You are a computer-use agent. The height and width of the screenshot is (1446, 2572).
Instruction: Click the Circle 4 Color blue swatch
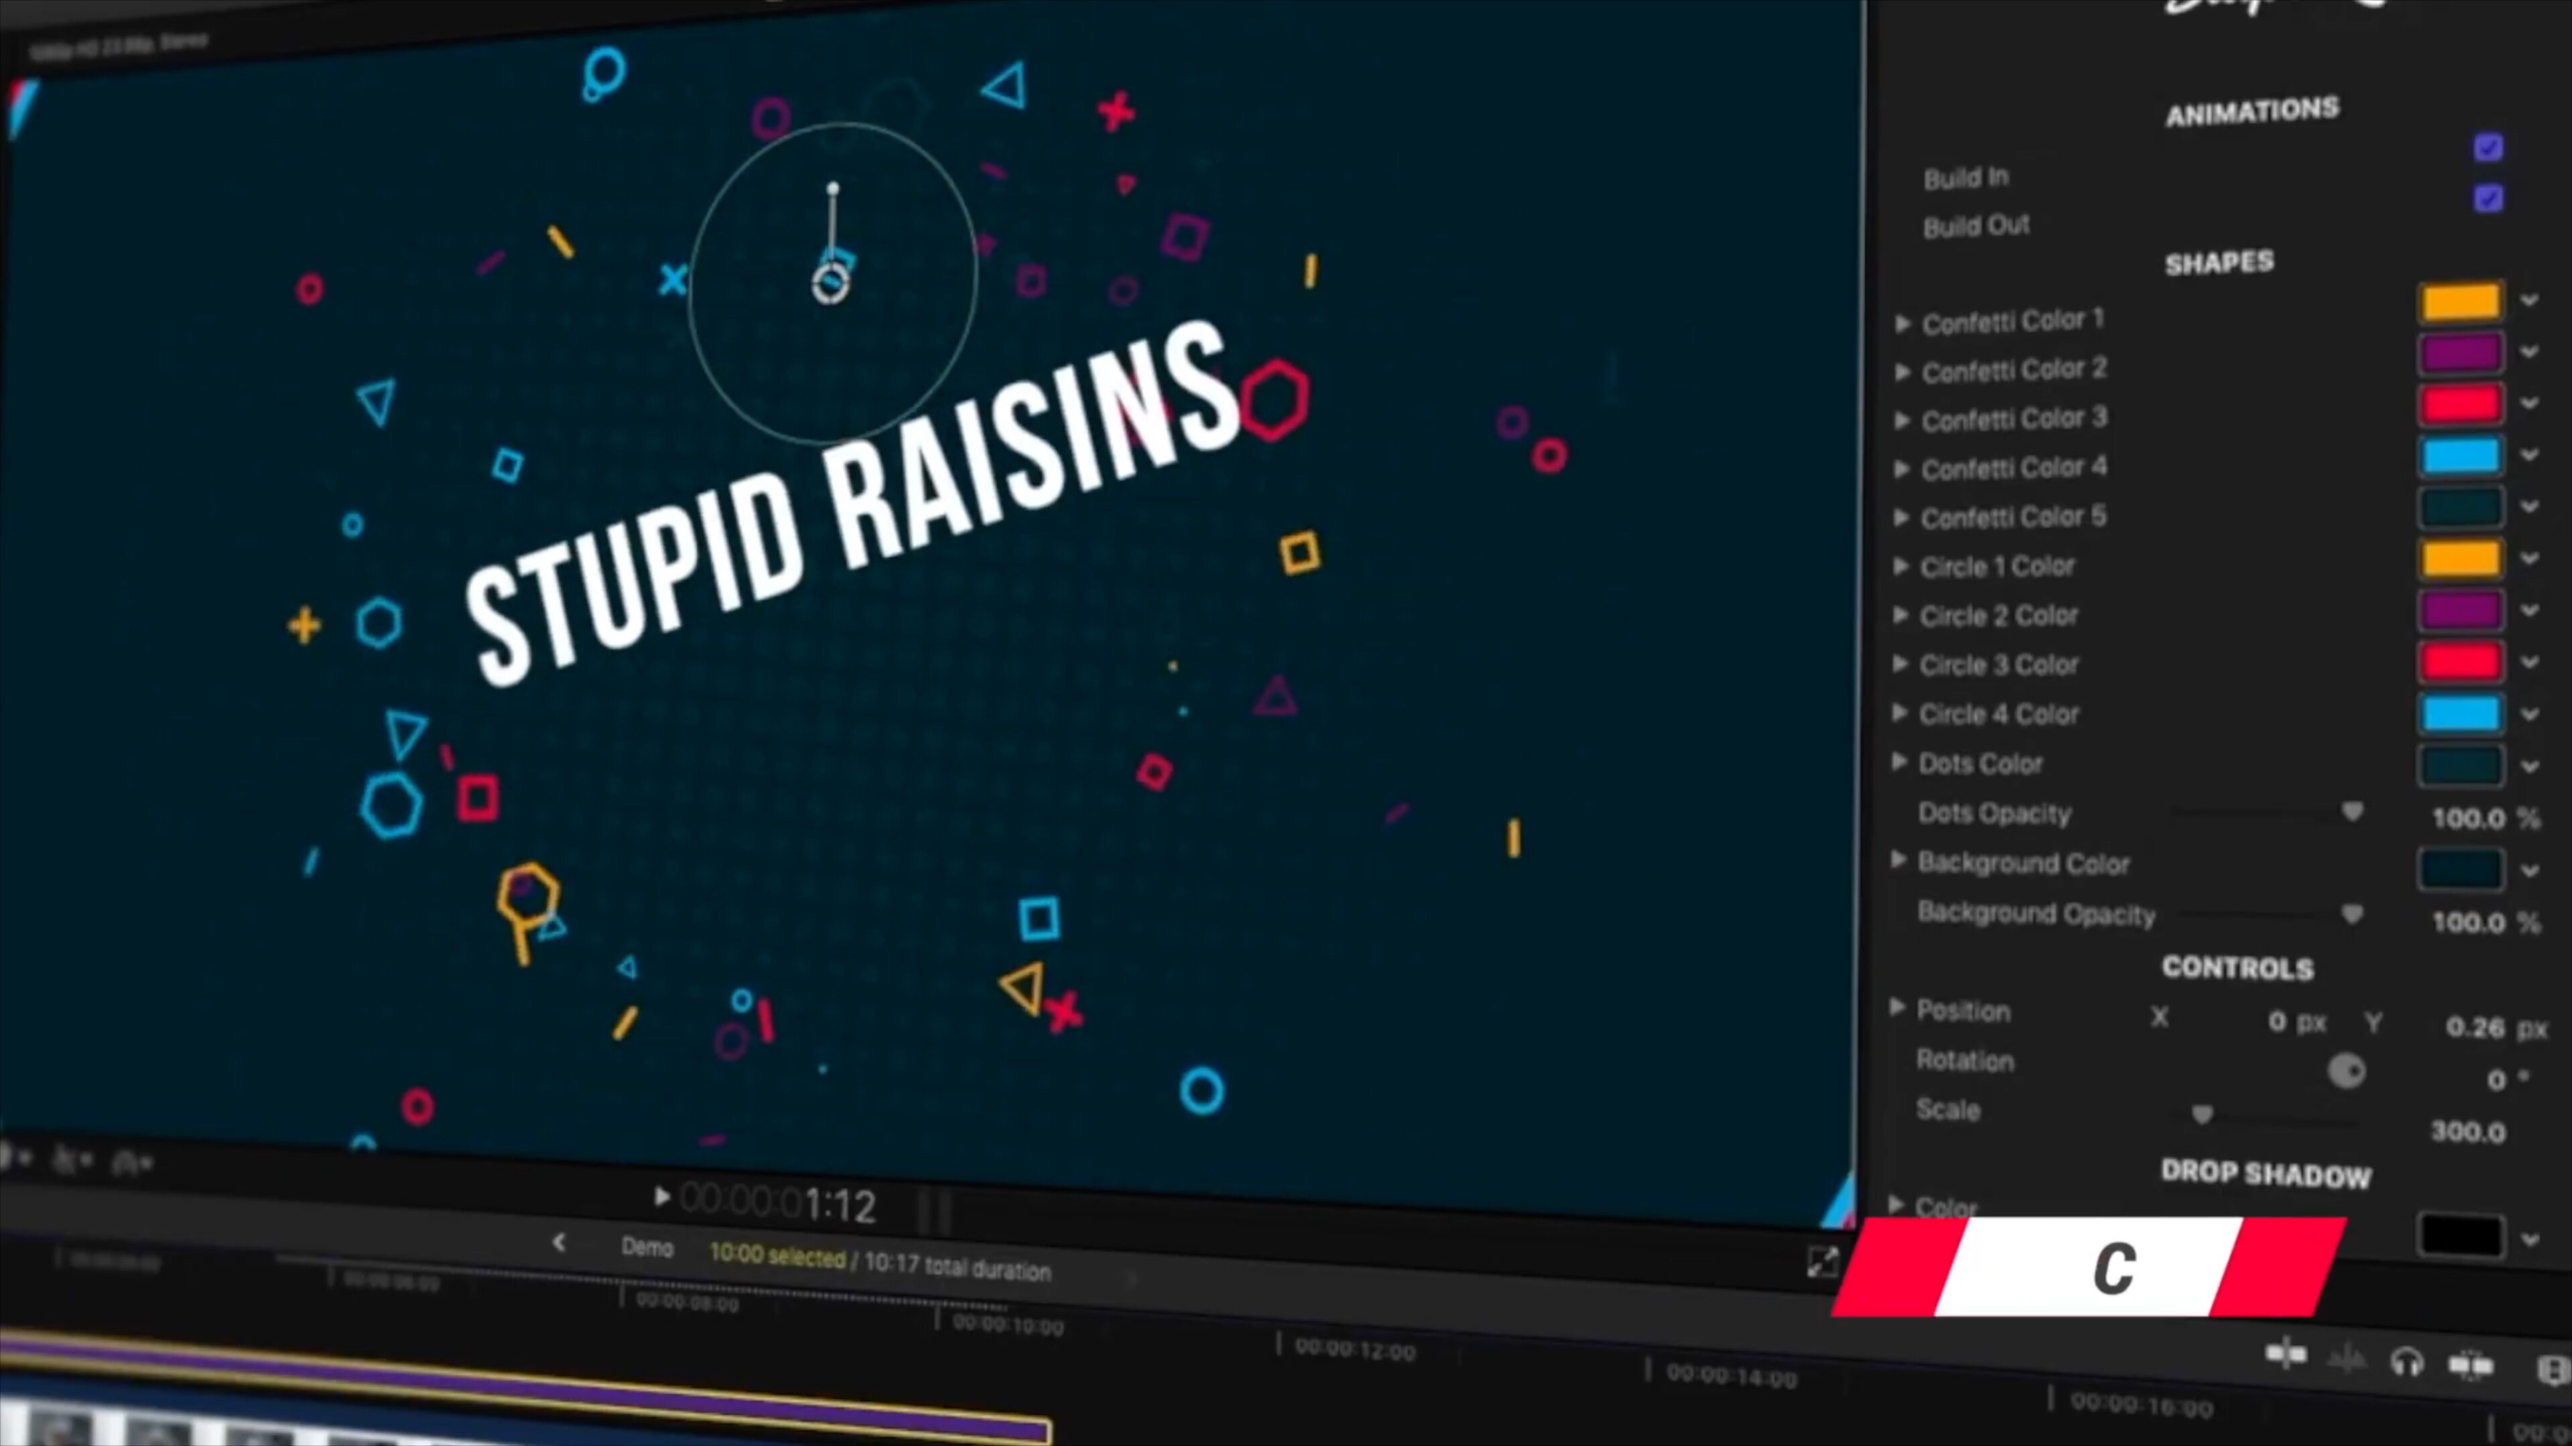2460,714
